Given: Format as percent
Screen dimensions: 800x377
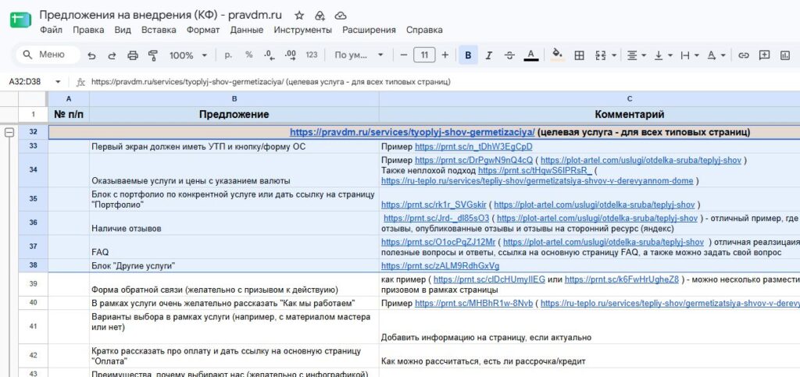Looking at the screenshot, I should [249, 55].
